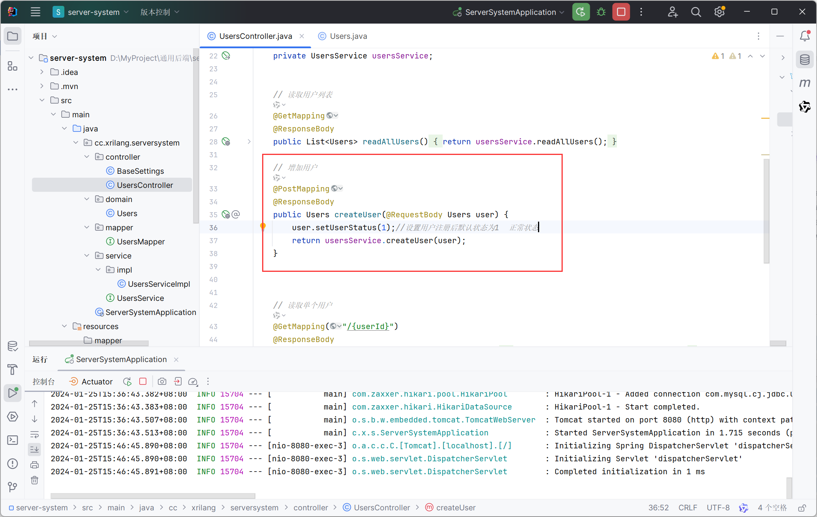Collapse the impl package
This screenshot has width=817, height=517.
coord(98,269)
